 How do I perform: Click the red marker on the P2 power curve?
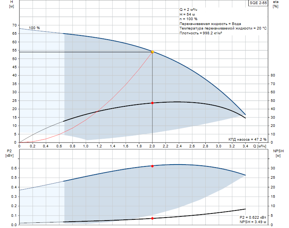pyautogui.click(x=152, y=166)
